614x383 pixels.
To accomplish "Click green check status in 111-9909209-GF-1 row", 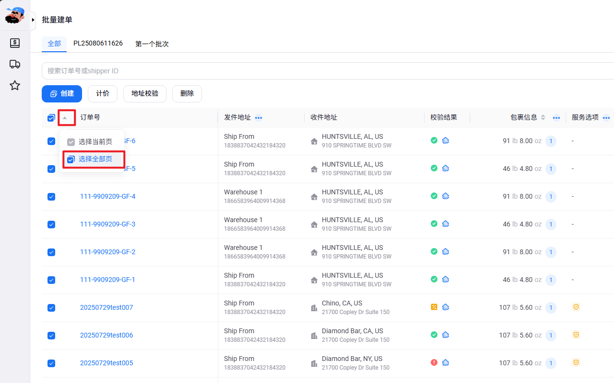I will pyautogui.click(x=434, y=279).
